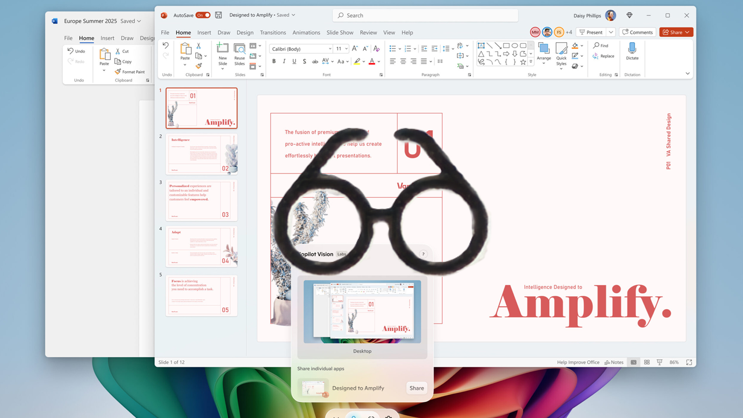Collapse the ribbon with the chevron
The width and height of the screenshot is (743, 418).
tap(688, 74)
